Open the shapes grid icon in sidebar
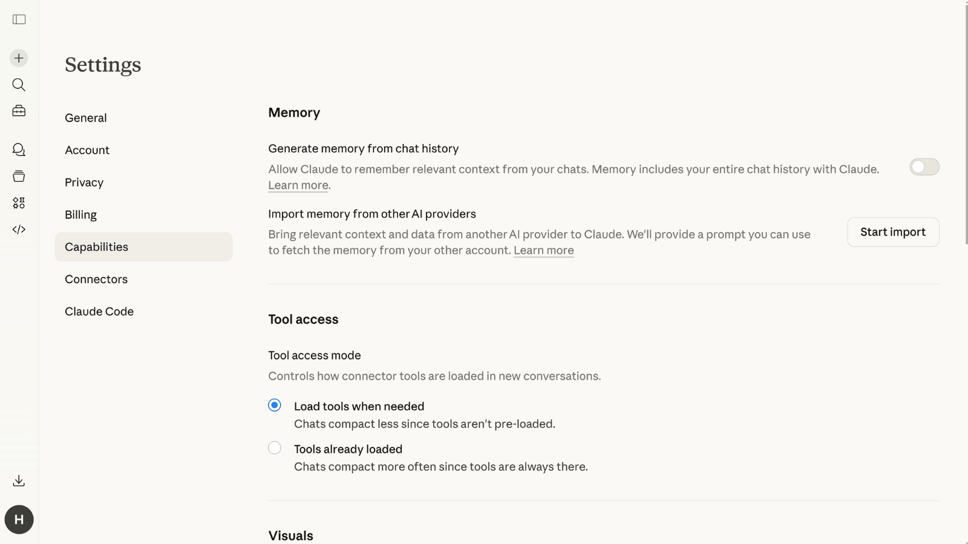968x544 pixels. (x=19, y=203)
